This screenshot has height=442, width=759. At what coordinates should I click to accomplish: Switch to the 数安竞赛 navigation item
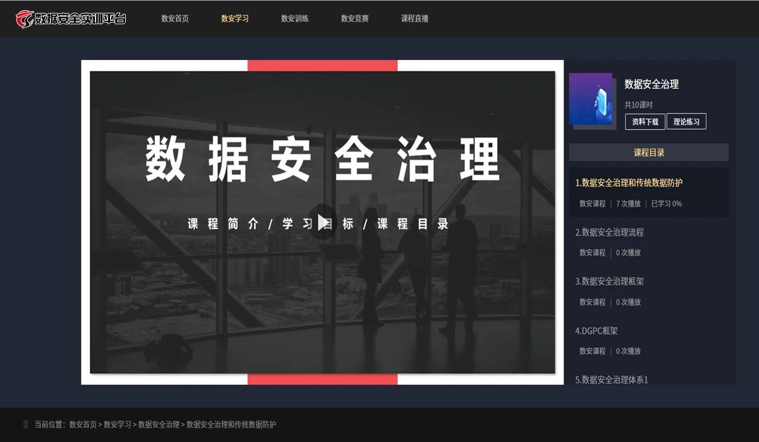tap(355, 18)
